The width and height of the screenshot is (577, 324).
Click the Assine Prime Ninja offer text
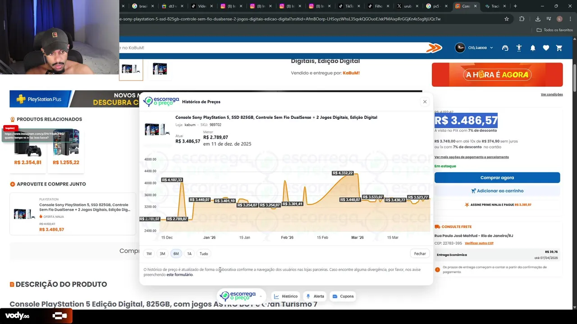coord(498,205)
